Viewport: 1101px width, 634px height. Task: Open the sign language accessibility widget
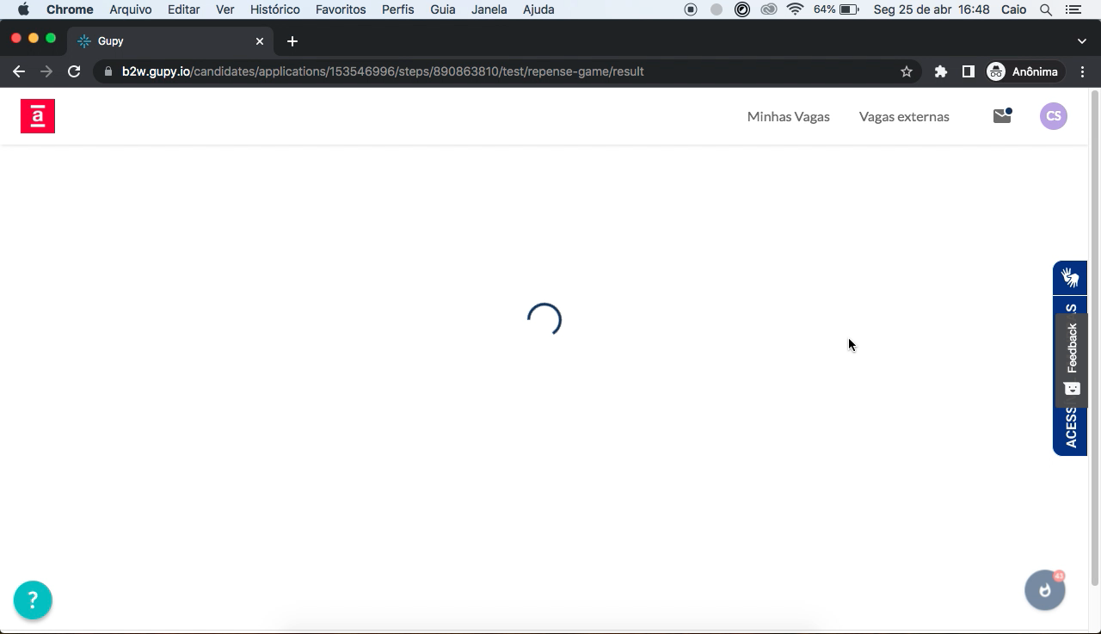tap(1070, 278)
